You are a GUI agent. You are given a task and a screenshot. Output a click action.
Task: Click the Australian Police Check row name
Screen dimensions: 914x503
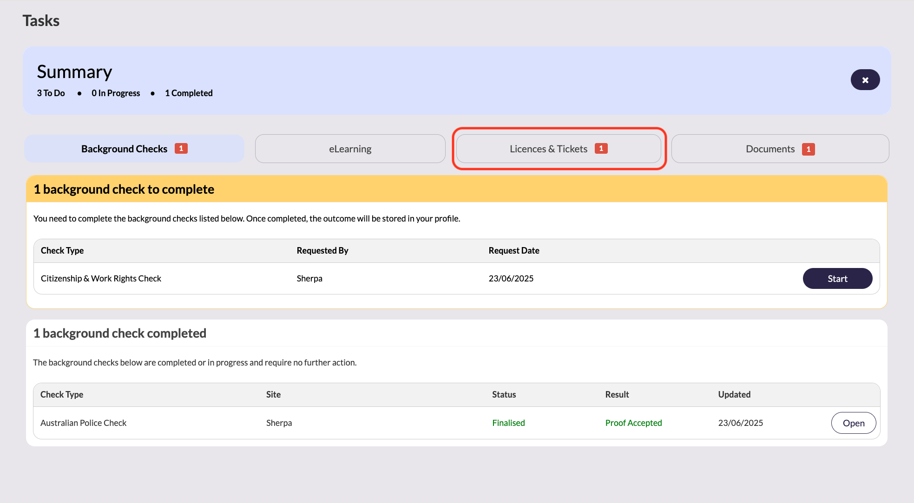point(83,423)
